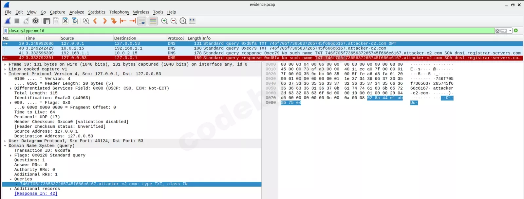Click the find packet magnifier icon
This screenshot has width=524, height=199.
pos(86,21)
